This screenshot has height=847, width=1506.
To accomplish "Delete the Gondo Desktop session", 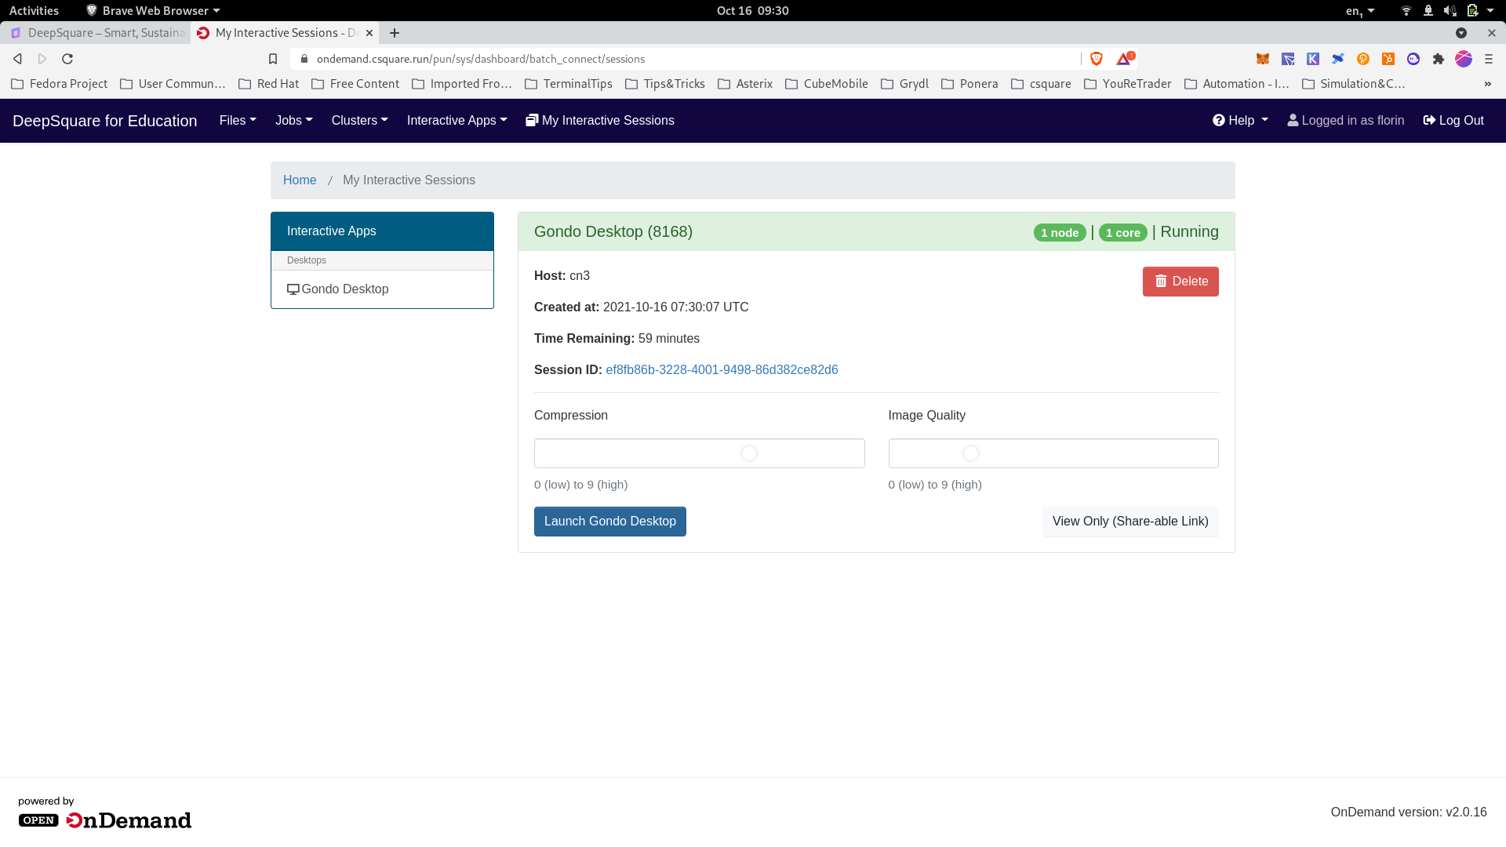I will [1180, 282].
